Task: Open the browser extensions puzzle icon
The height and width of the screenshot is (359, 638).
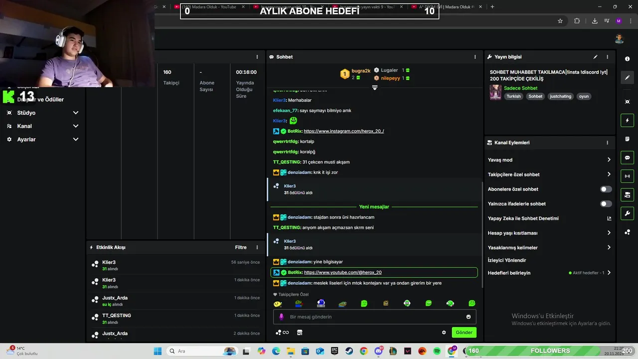Action: (577, 21)
